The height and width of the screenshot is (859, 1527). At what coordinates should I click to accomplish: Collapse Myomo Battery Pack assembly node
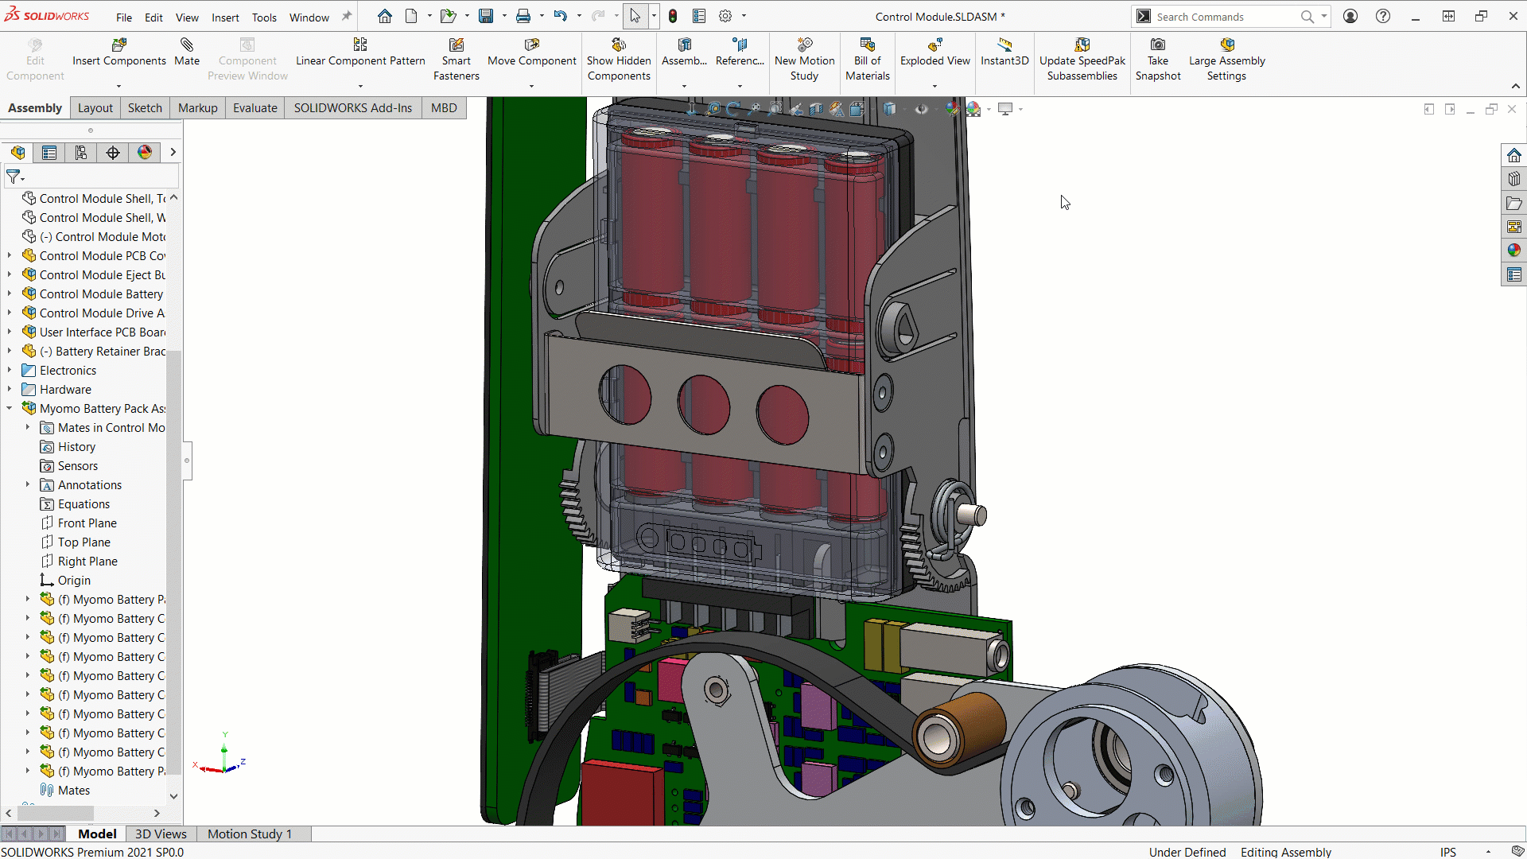coord(10,408)
